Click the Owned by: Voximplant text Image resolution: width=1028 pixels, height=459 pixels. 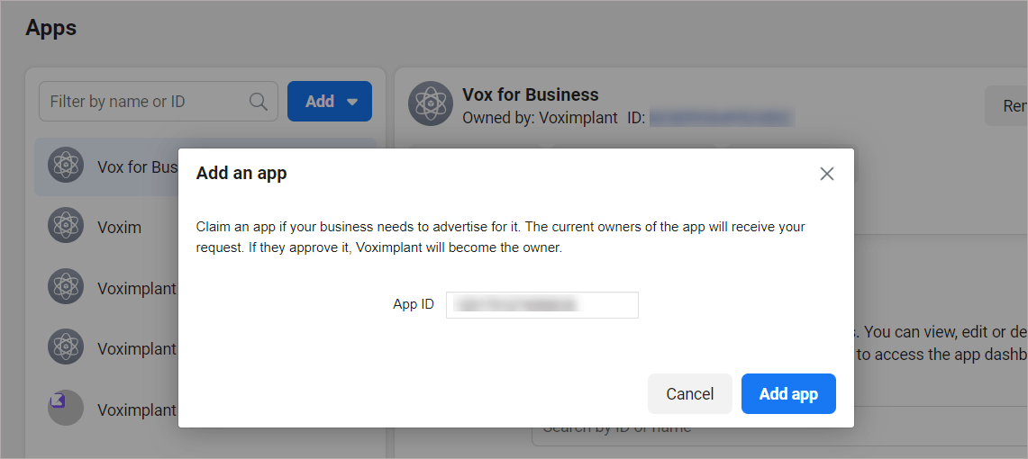tap(540, 118)
